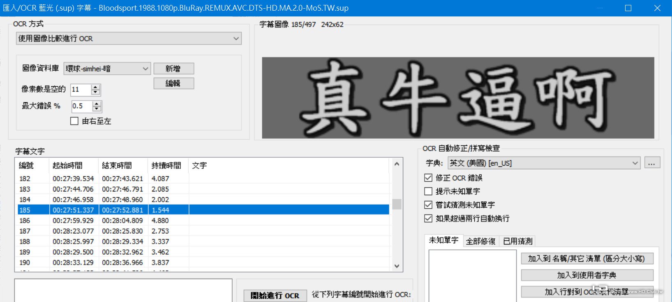672x302 pixels.
Task: Maximize the OCR import window
Action: pyautogui.click(x=628, y=8)
